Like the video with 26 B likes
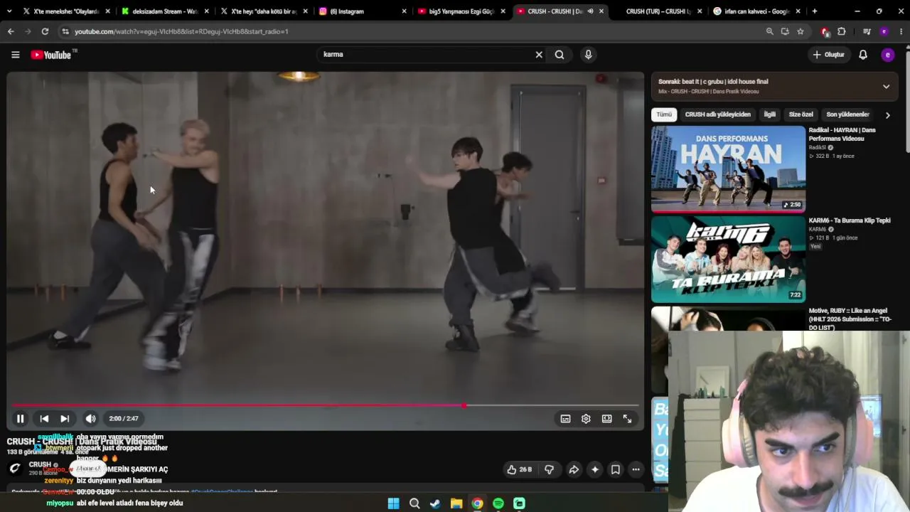Viewport: 910px width, 512px height. [519, 469]
